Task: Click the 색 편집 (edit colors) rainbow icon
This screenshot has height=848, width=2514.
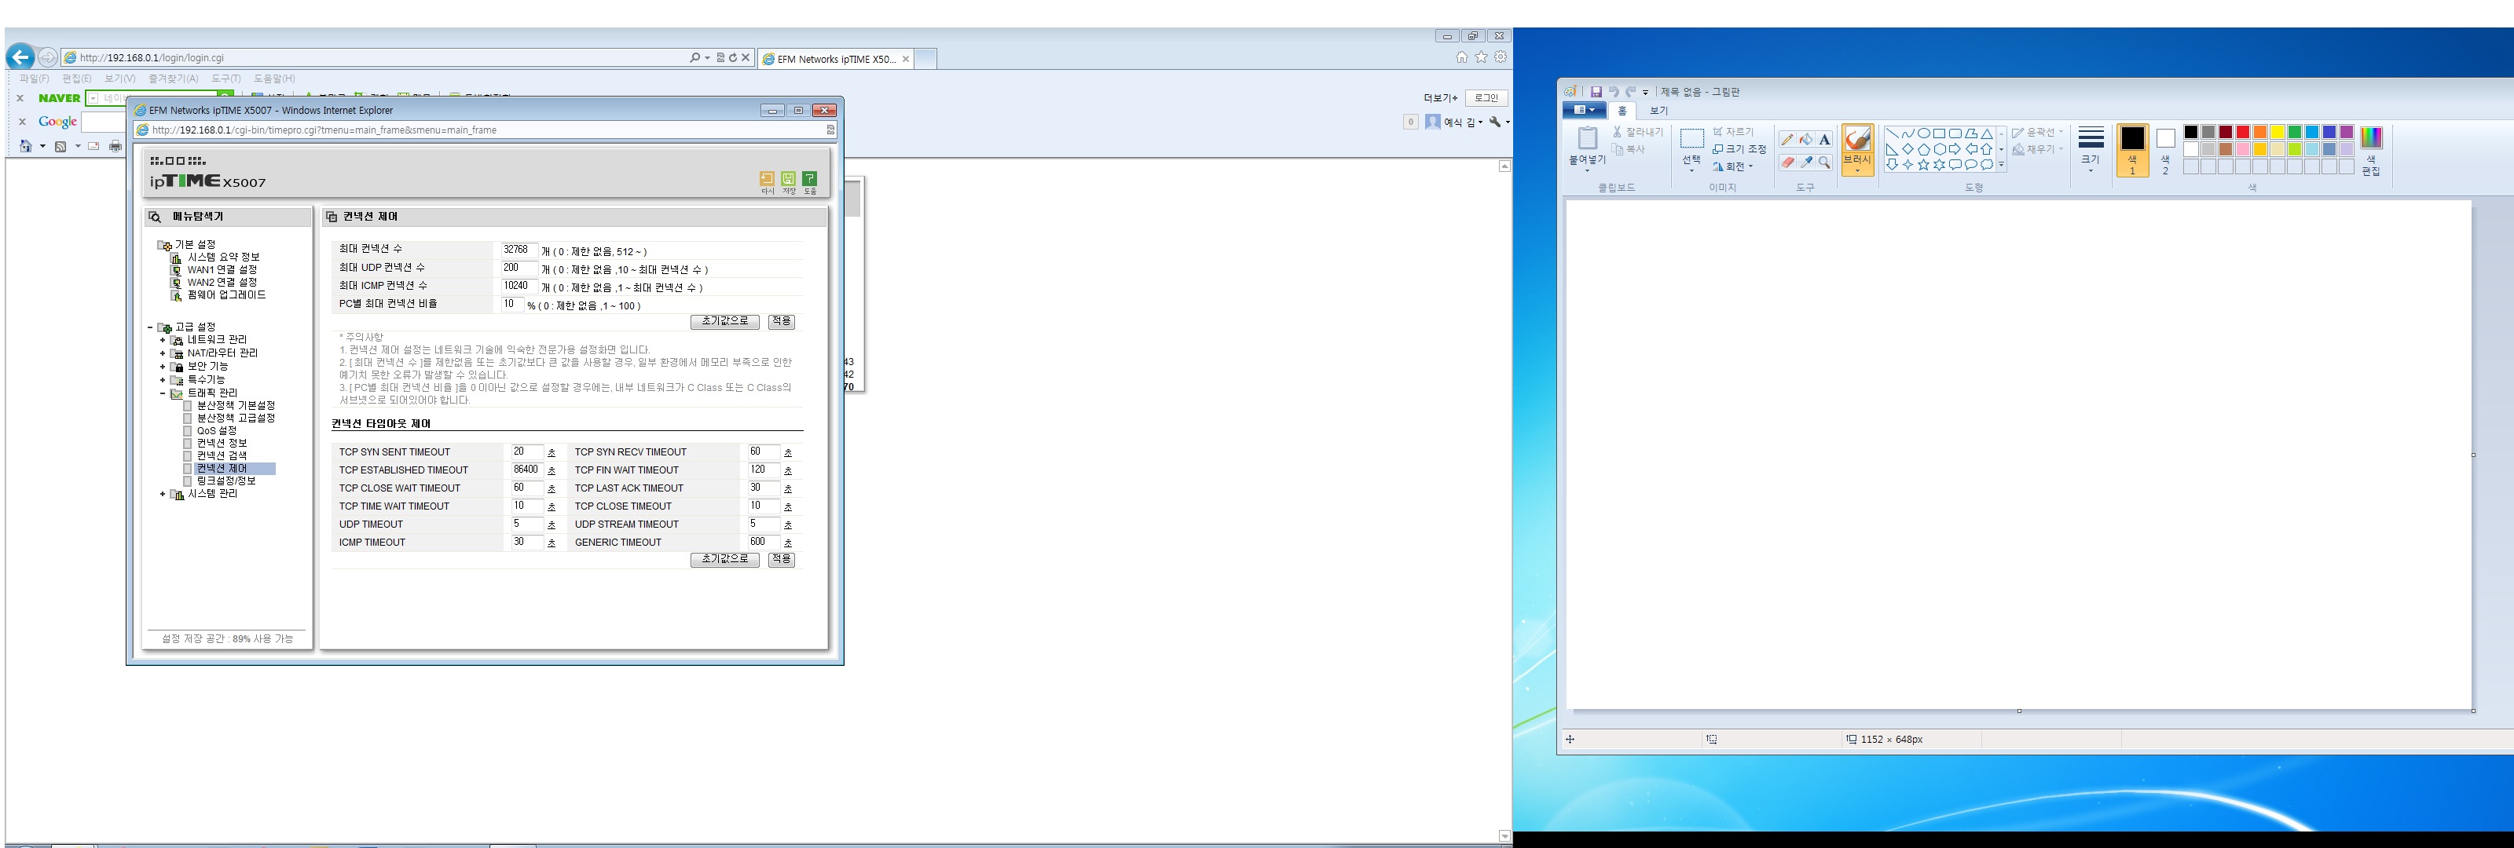Action: tap(2370, 137)
